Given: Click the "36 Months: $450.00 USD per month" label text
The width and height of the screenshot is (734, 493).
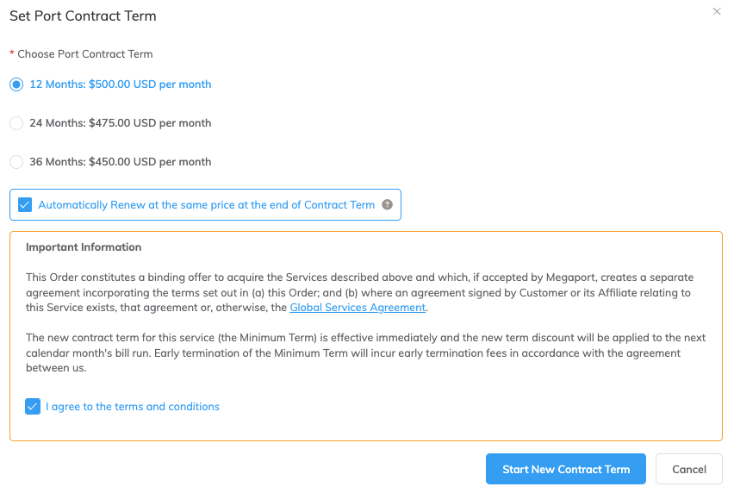Looking at the screenshot, I should 121,162.
